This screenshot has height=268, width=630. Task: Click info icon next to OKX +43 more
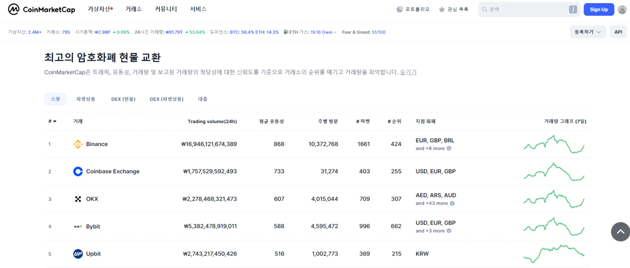click(452, 203)
